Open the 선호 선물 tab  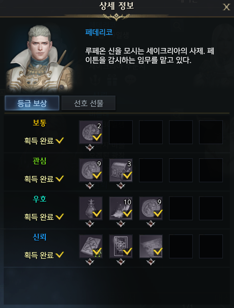88,103
